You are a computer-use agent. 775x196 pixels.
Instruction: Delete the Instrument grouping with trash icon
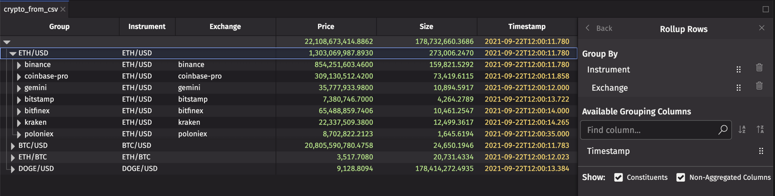coord(759,68)
